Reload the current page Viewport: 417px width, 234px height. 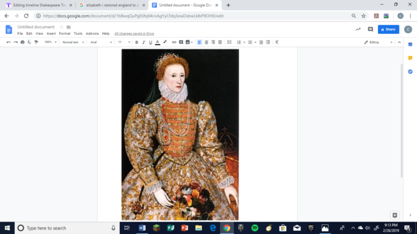(26, 16)
